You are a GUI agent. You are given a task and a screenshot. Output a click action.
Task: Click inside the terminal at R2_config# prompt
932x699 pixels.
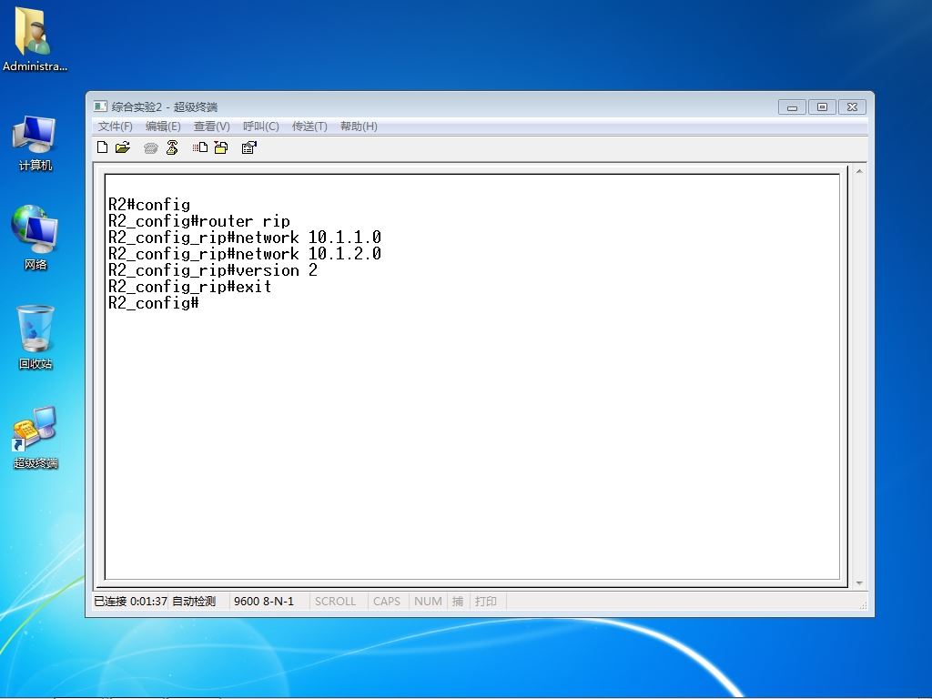[x=153, y=303]
